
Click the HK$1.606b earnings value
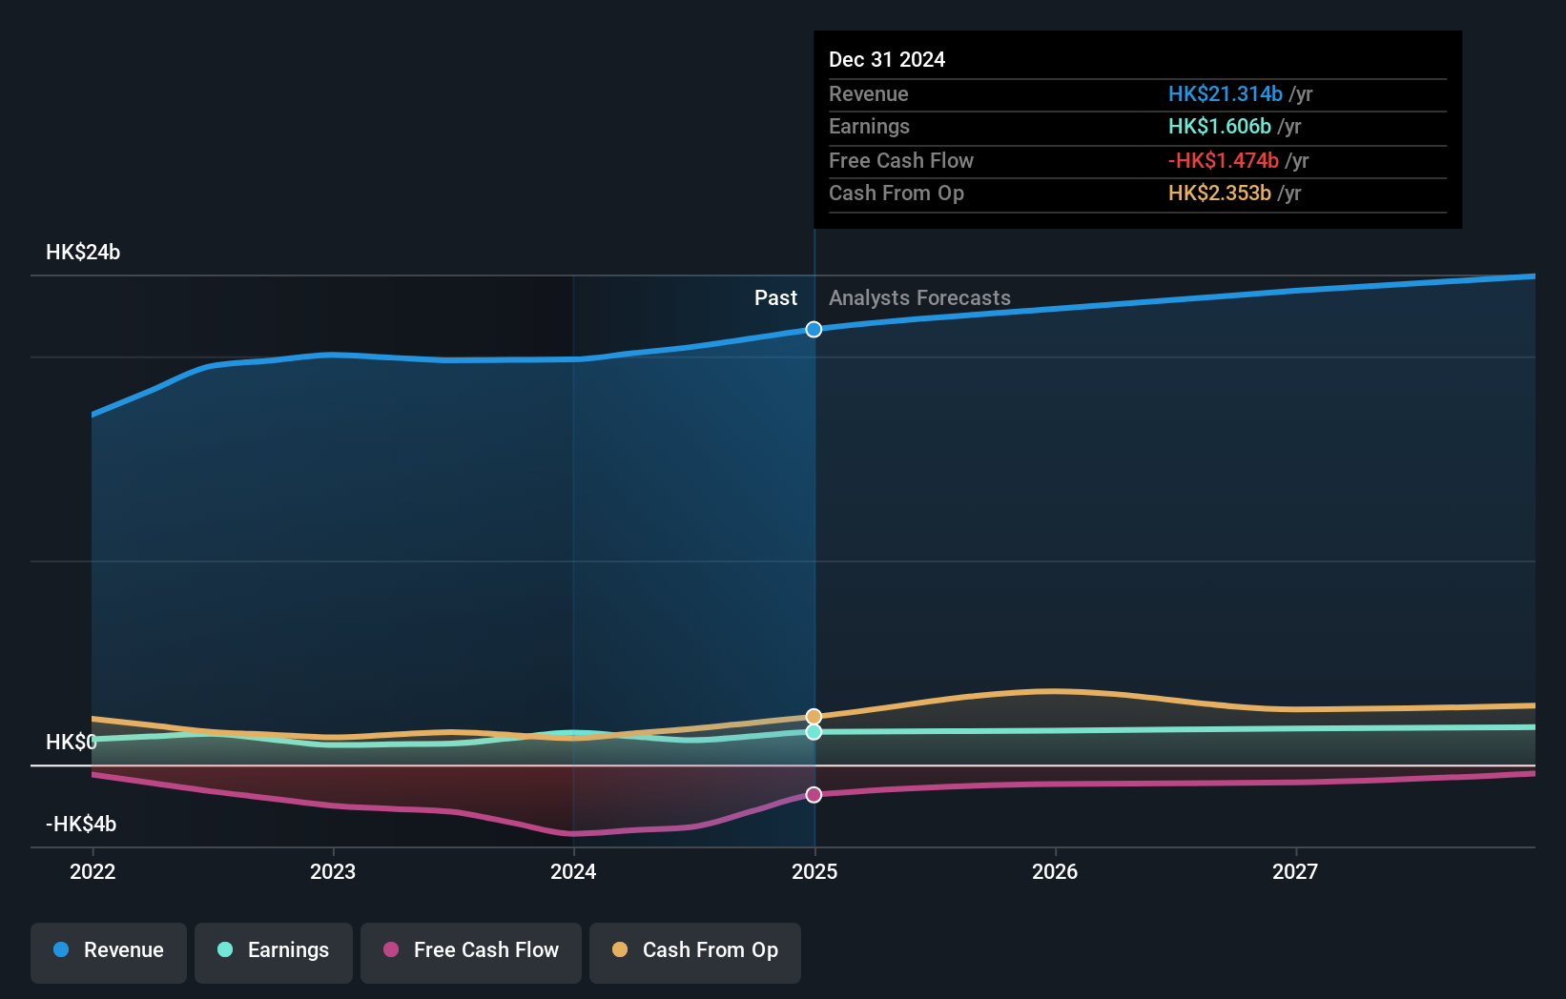[1220, 126]
